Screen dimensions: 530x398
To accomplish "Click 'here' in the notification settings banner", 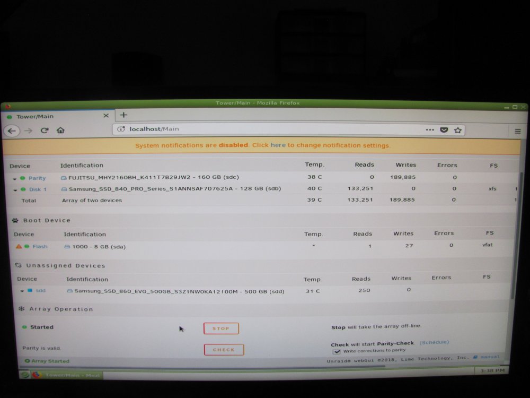I will 278,145.
